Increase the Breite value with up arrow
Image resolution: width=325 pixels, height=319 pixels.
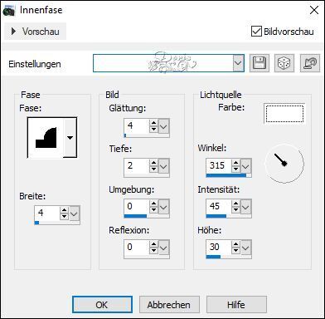[x=64, y=210]
